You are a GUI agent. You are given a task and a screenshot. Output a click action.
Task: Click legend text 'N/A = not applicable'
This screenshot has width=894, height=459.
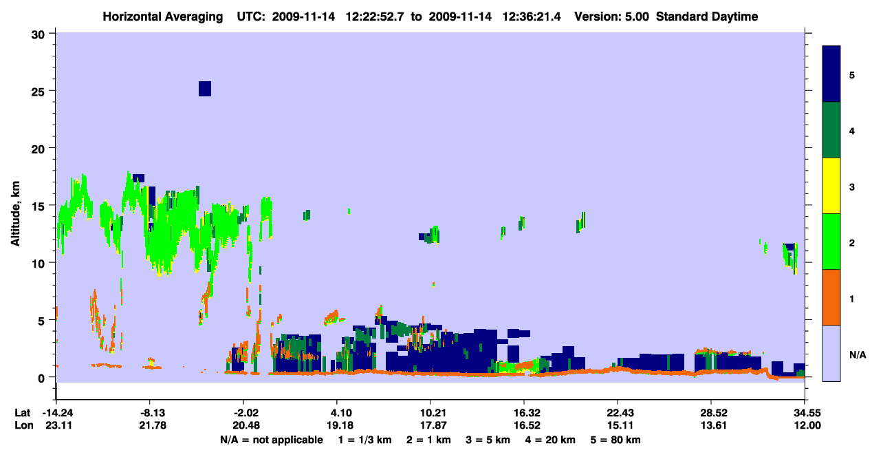tap(271, 440)
